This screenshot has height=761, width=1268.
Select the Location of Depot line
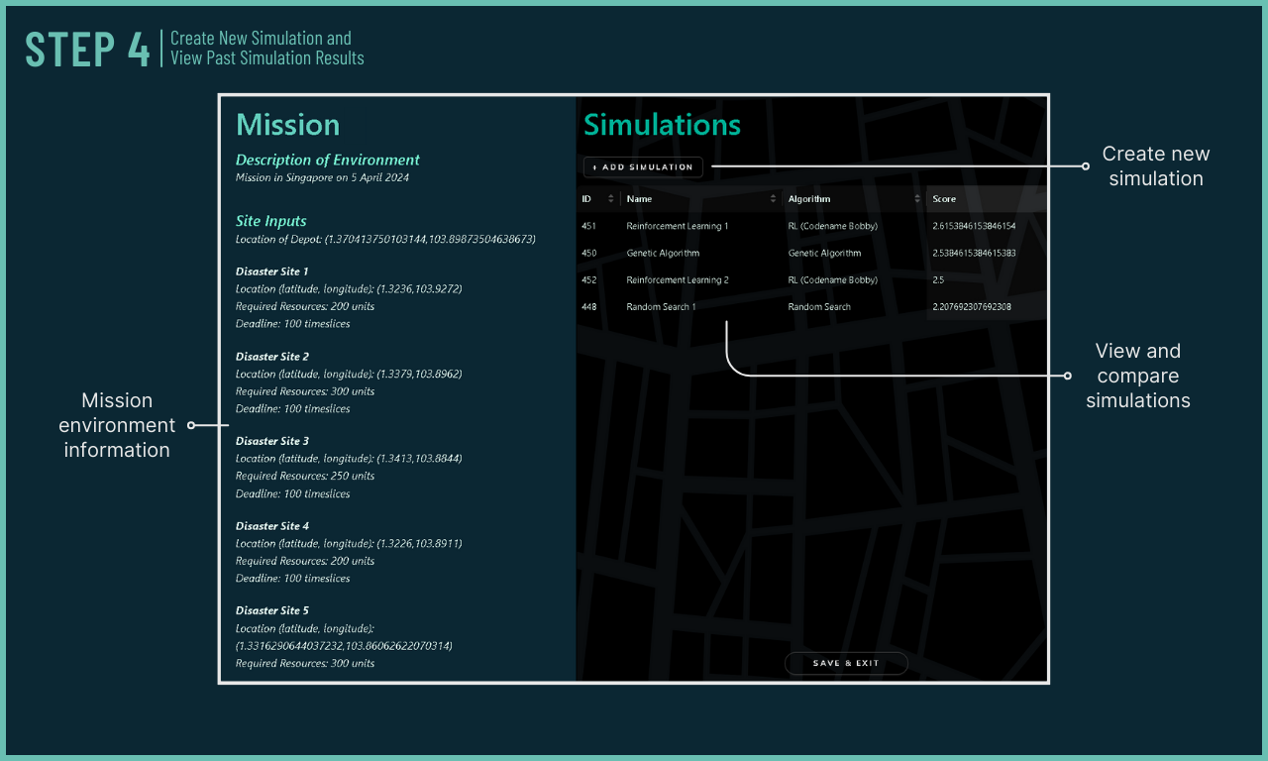(385, 239)
